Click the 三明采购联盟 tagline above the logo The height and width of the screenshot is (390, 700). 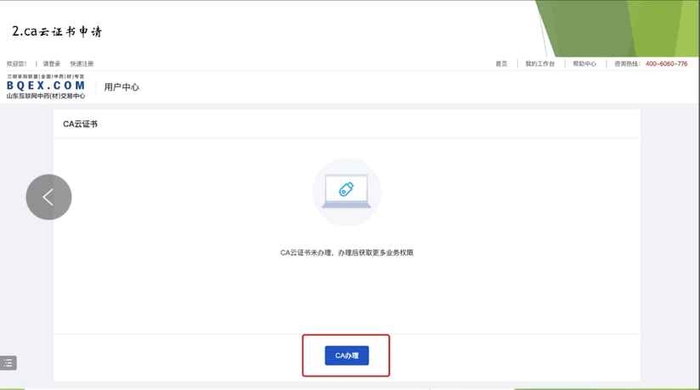[46, 76]
